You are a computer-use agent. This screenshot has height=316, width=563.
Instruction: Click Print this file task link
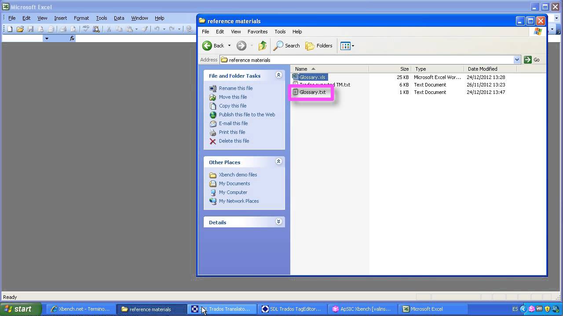coord(232,132)
